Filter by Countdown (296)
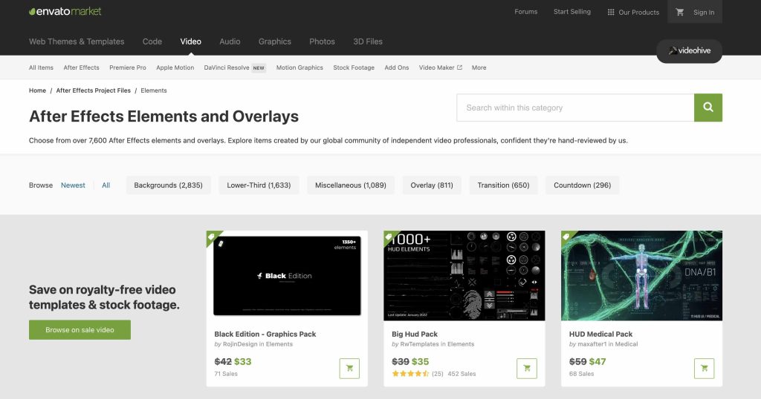Image resolution: width=761 pixels, height=399 pixels. click(x=582, y=185)
